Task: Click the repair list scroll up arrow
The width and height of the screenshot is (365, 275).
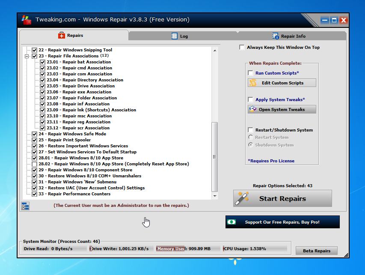Action: 215,51
